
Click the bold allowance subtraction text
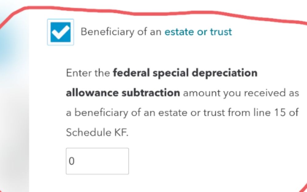click(x=123, y=93)
